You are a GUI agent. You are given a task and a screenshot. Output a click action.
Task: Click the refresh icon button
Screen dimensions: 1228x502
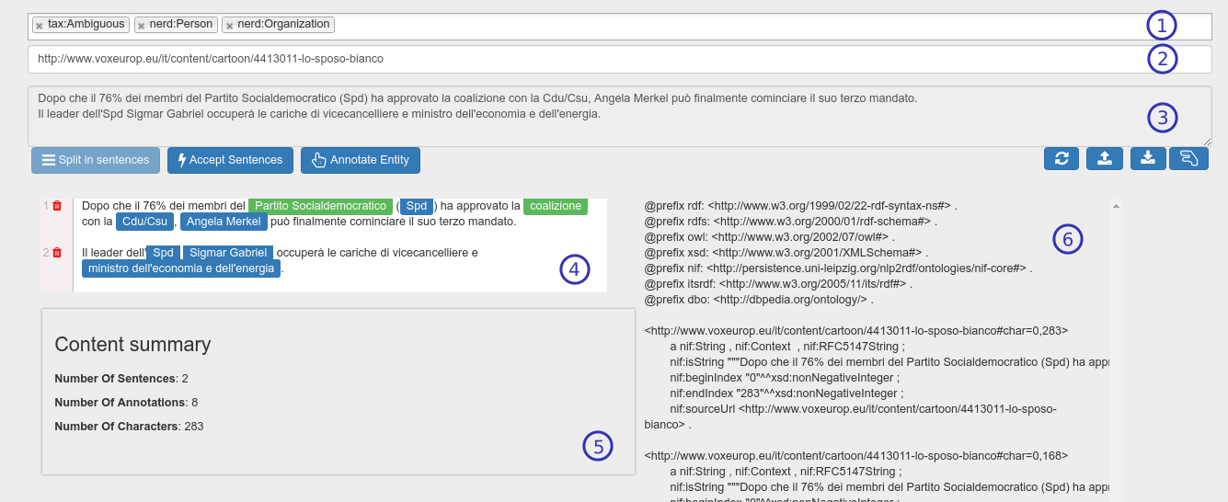pos(1061,159)
